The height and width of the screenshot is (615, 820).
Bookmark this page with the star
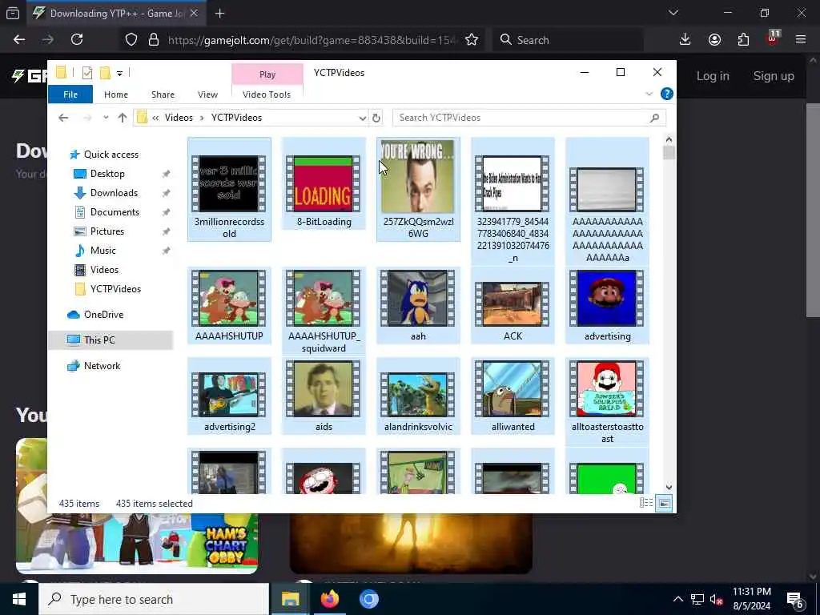coord(471,40)
